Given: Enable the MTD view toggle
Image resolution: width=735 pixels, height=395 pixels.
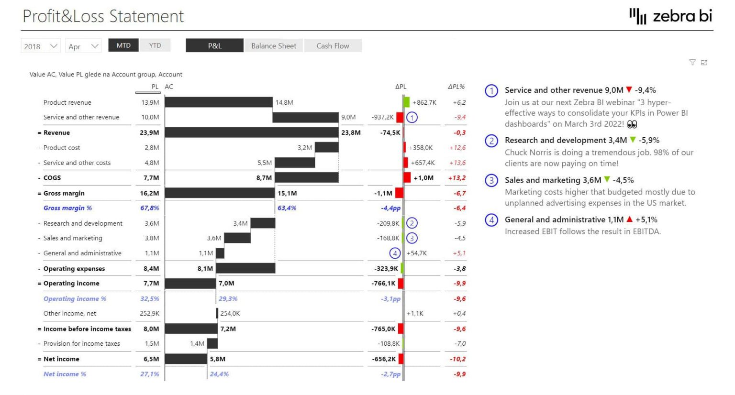Looking at the screenshot, I should click(123, 45).
